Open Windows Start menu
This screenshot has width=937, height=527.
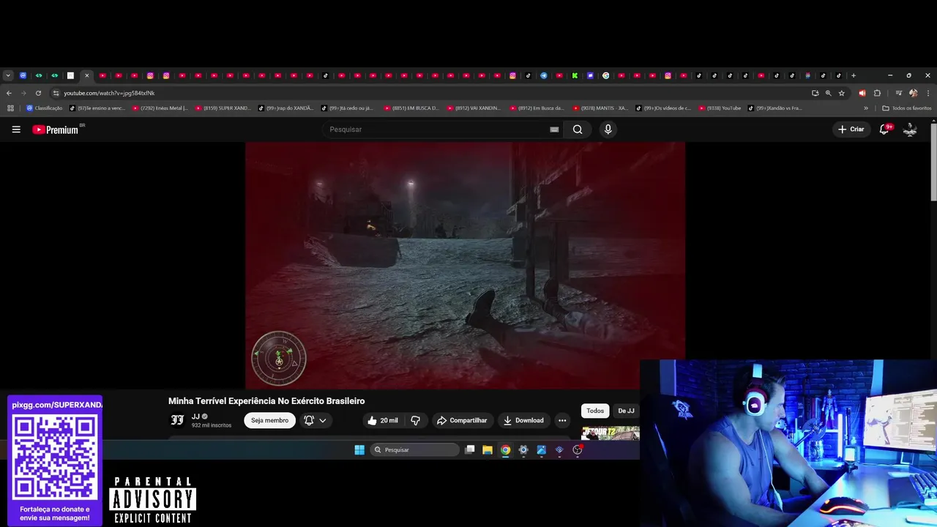[359, 450]
